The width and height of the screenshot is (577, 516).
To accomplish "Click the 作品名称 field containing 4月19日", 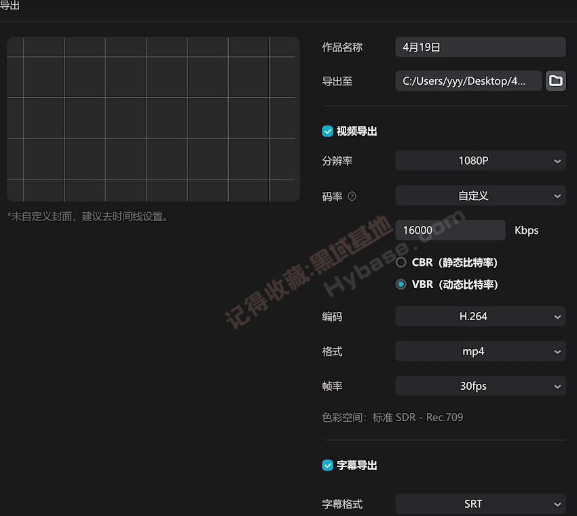I will [481, 47].
